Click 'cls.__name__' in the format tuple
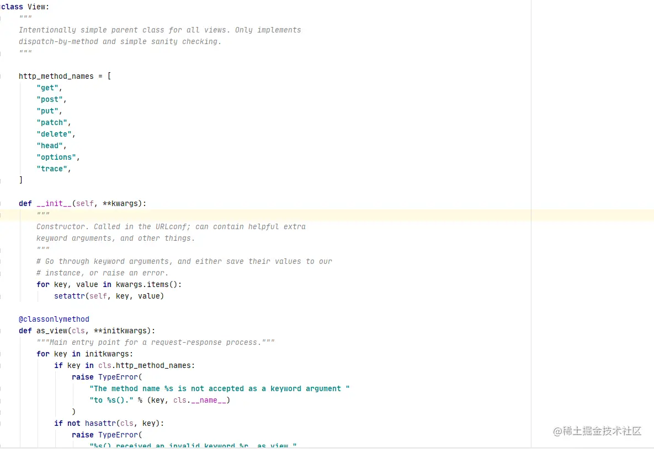This screenshot has width=654, height=449. click(199, 401)
